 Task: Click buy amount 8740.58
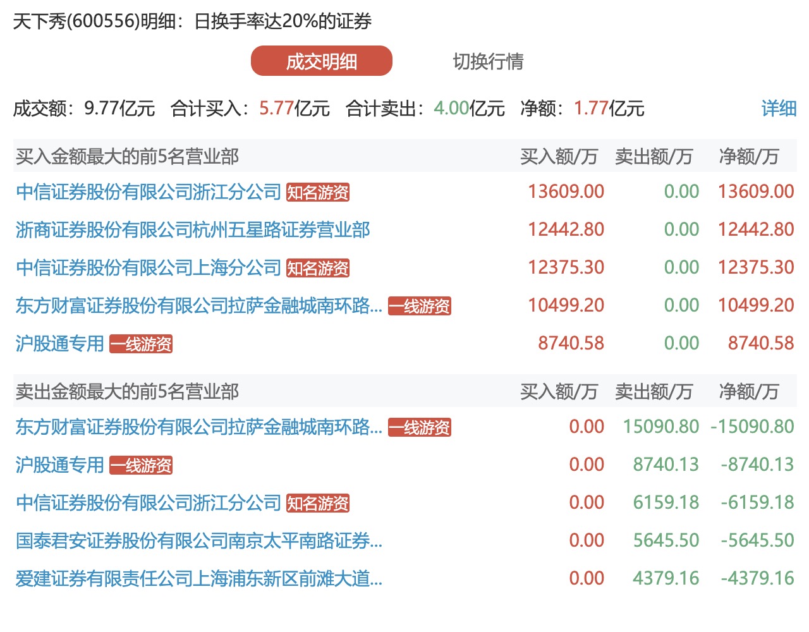tap(571, 343)
